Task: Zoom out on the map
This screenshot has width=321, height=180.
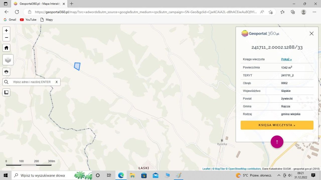Action: (6, 38)
